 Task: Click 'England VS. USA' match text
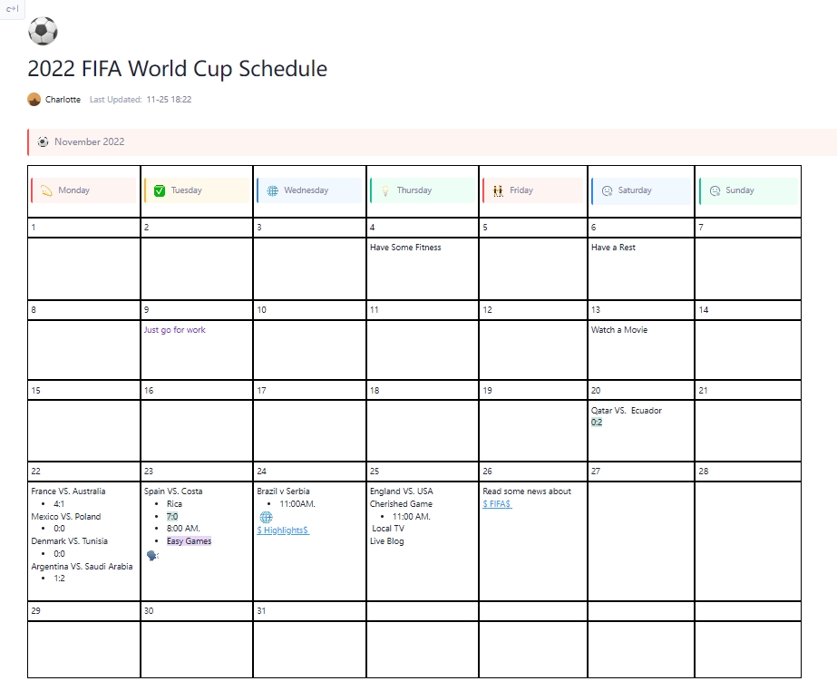click(402, 491)
